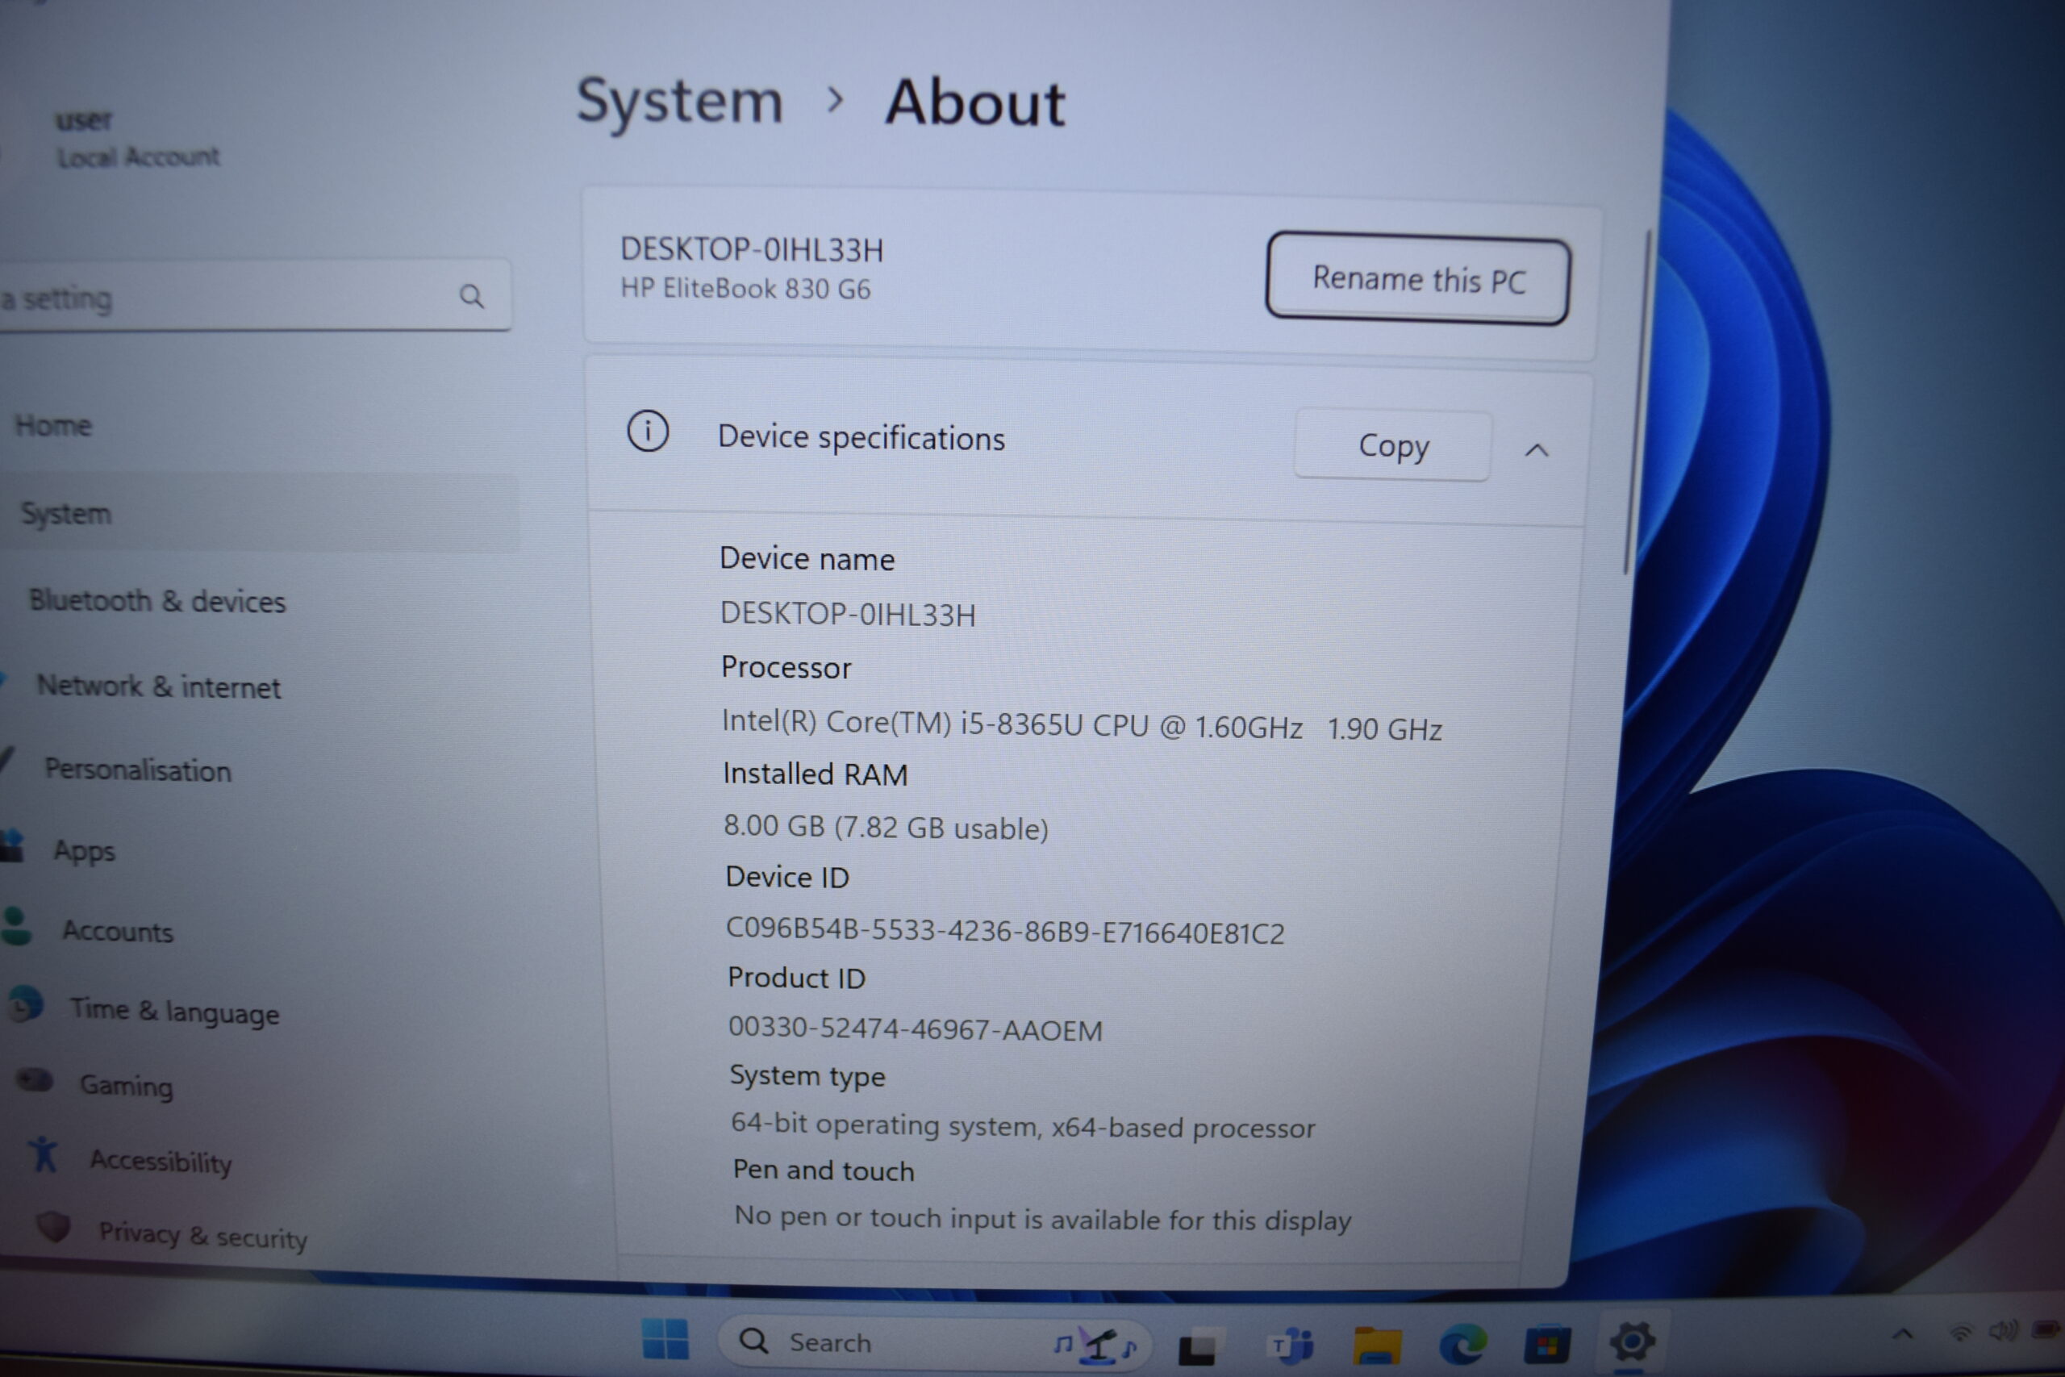Open Gaming settings
The height and width of the screenshot is (1377, 2065).
click(127, 1087)
